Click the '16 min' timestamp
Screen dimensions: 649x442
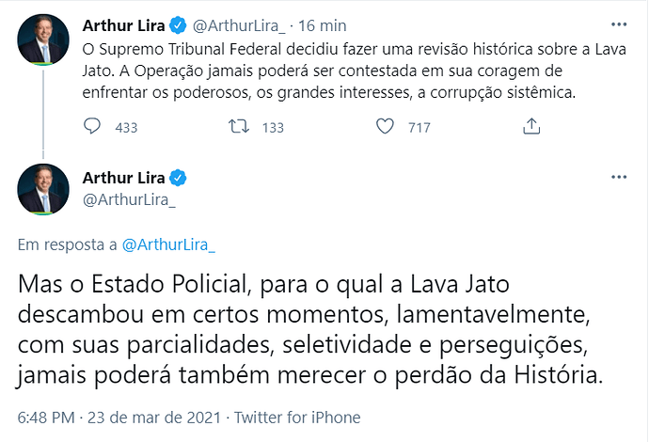pyautogui.click(x=323, y=25)
